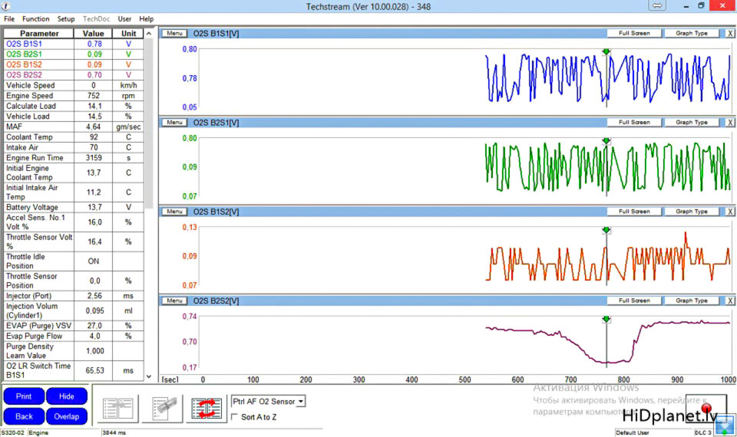Click the data list view icon
Viewport: 737px width, 437px height.
point(119,408)
